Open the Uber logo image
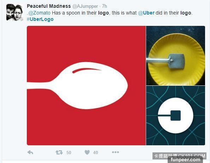 (175, 116)
